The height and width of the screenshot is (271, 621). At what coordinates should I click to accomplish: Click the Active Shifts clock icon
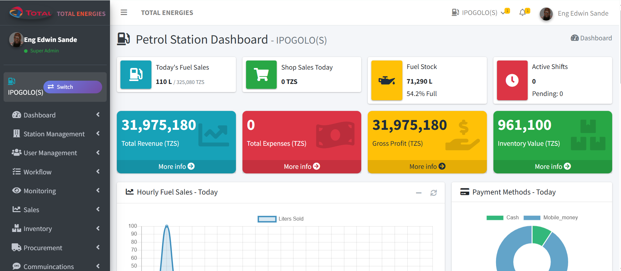(x=512, y=80)
